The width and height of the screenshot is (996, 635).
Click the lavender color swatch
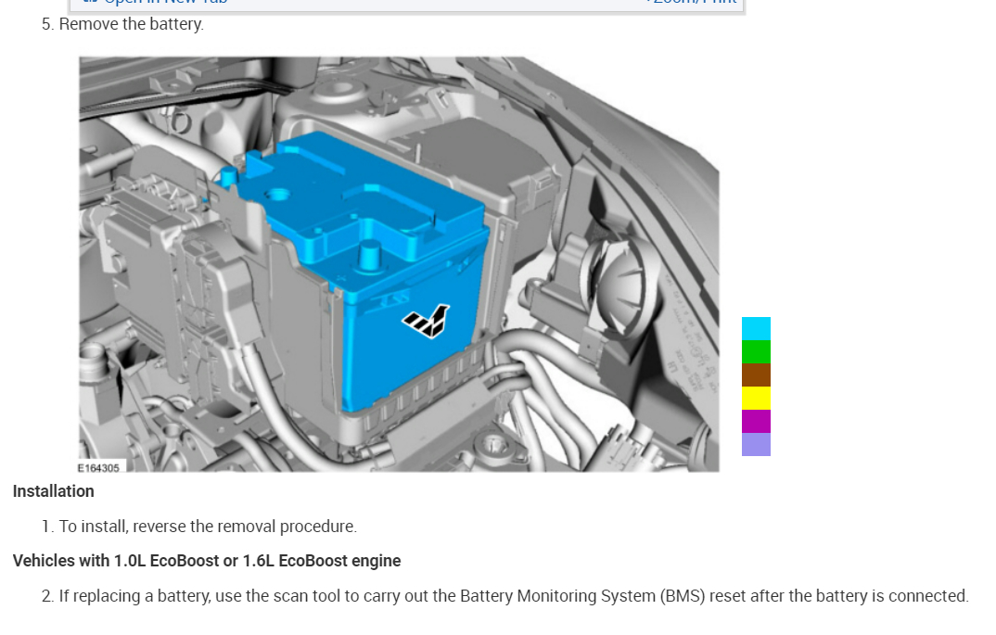point(756,445)
